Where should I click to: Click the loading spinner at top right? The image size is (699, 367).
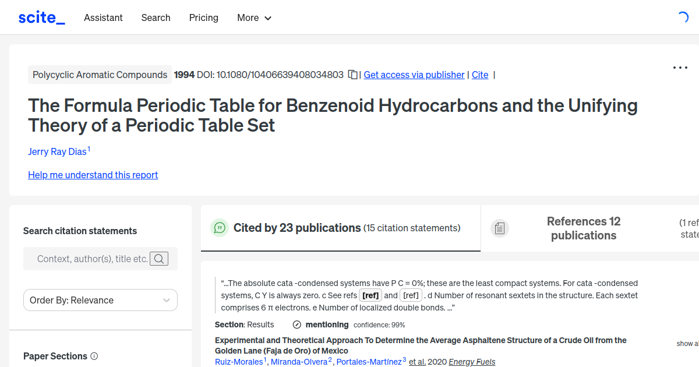pyautogui.click(x=683, y=17)
